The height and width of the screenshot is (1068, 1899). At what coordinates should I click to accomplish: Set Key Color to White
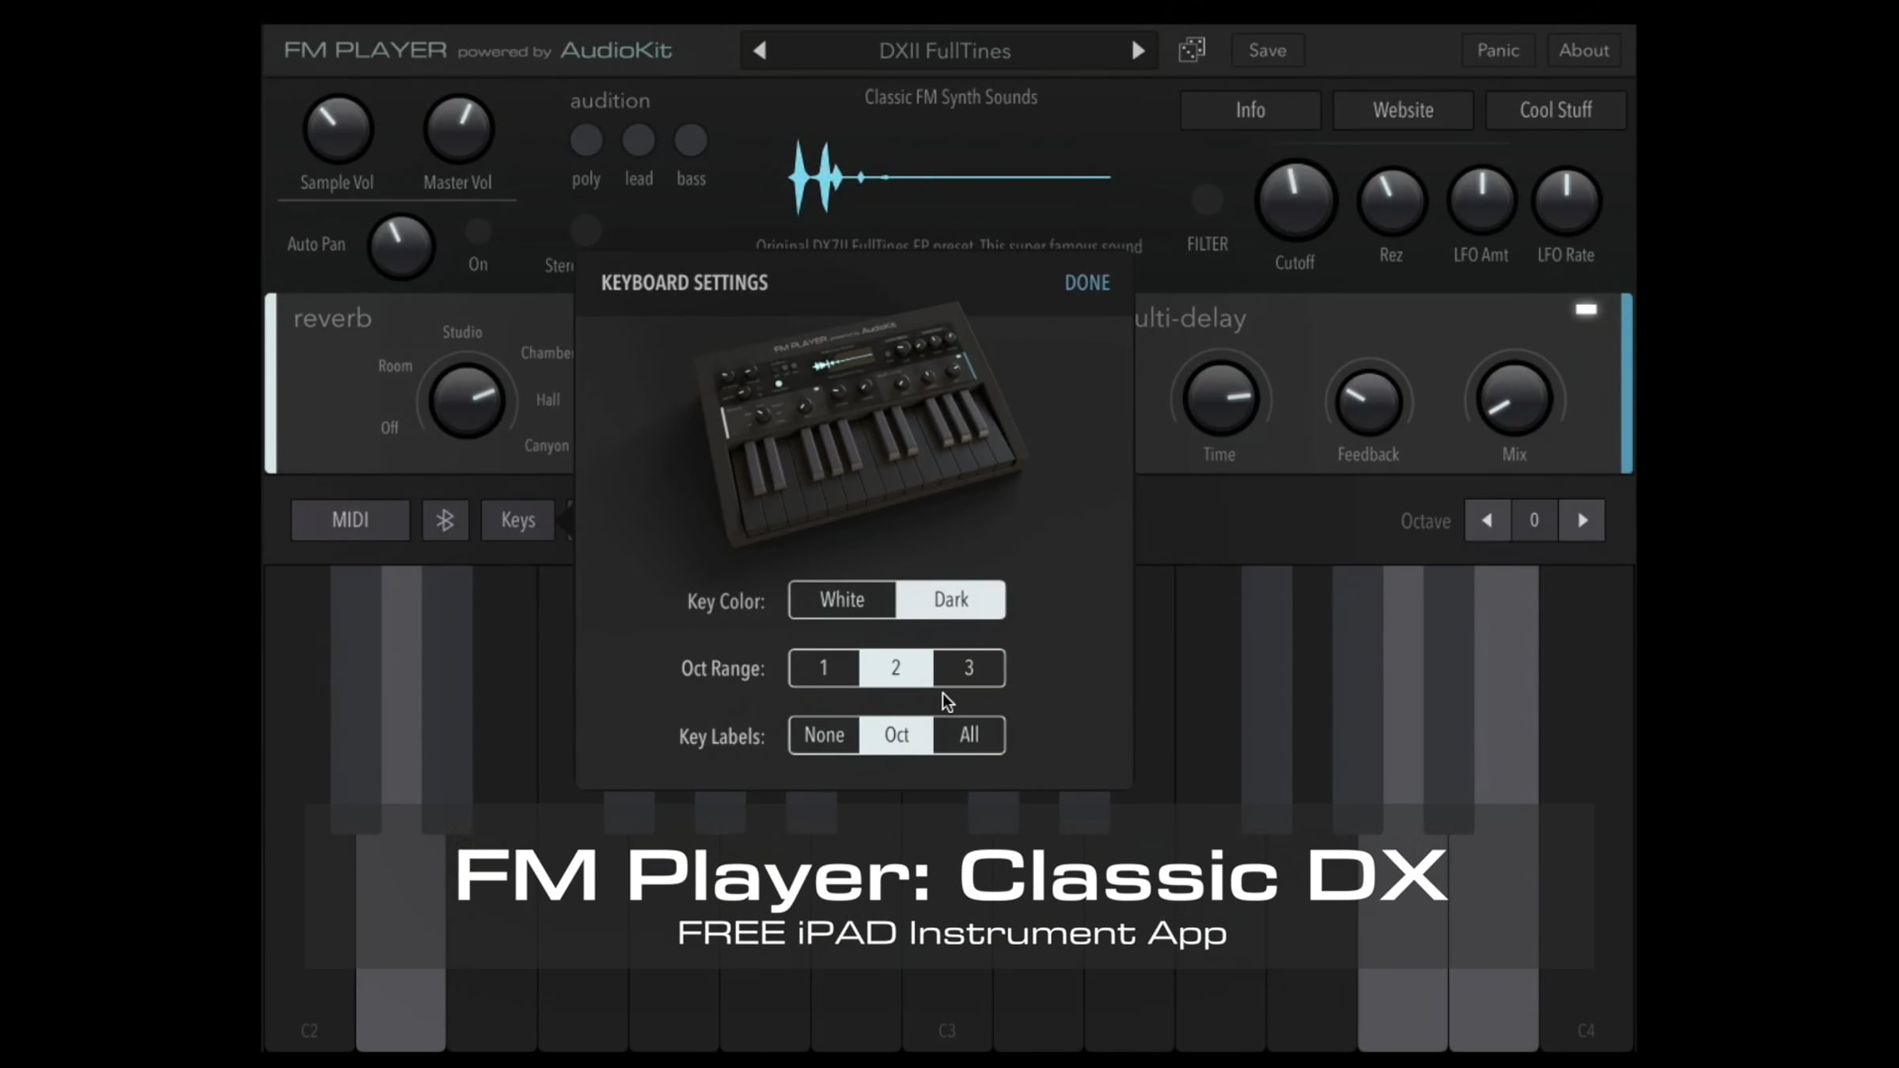click(842, 600)
